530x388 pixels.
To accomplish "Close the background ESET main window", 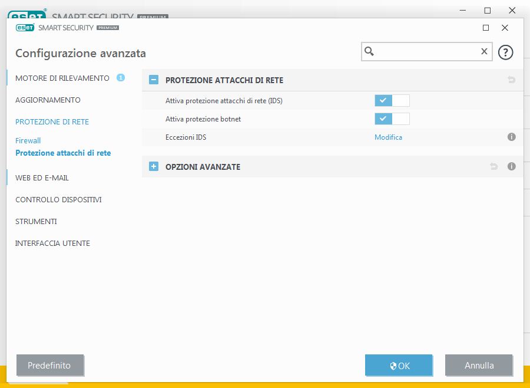I will click(x=512, y=11).
